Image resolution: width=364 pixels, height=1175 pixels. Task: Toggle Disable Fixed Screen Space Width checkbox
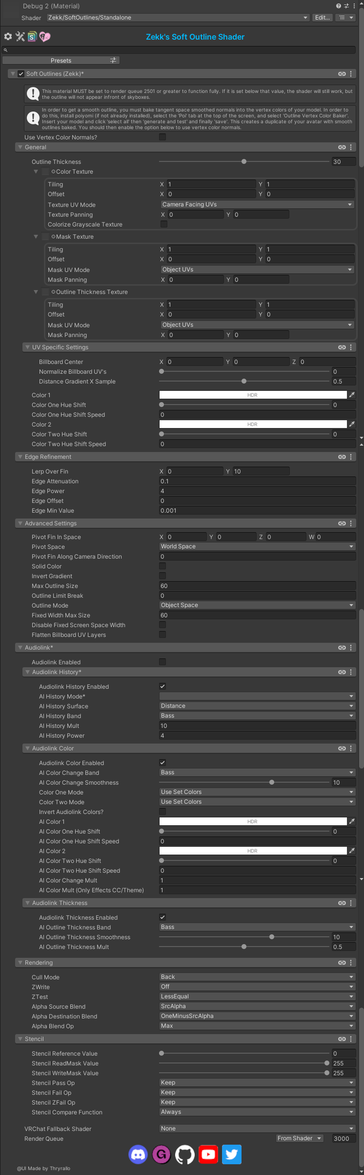(x=162, y=625)
